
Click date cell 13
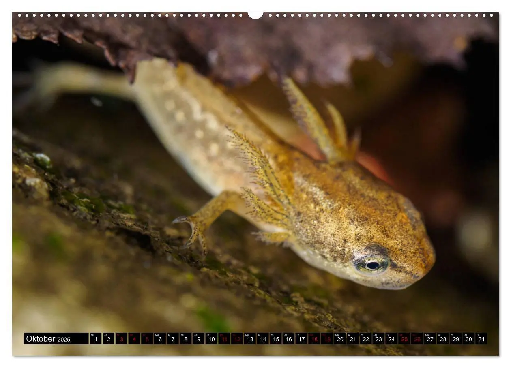click(x=250, y=339)
